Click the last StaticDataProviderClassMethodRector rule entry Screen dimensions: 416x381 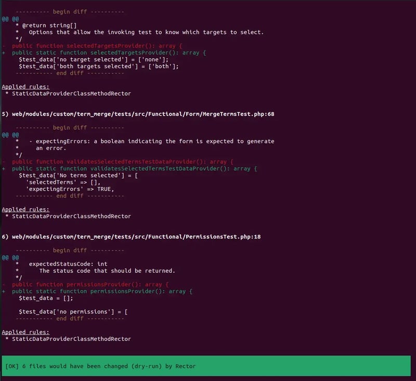click(x=71, y=339)
